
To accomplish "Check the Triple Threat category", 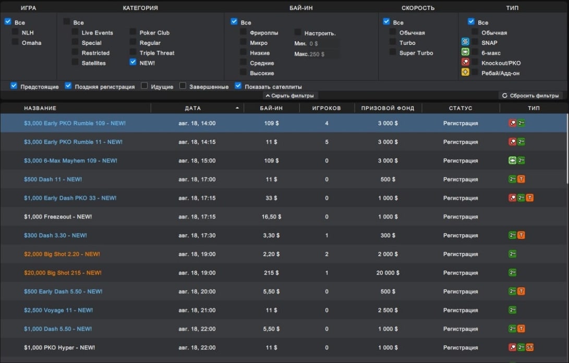I will point(133,52).
